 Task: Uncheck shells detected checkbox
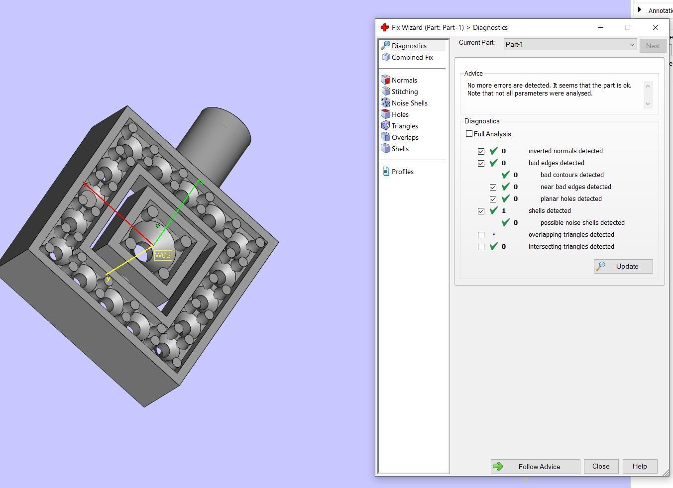pos(481,211)
